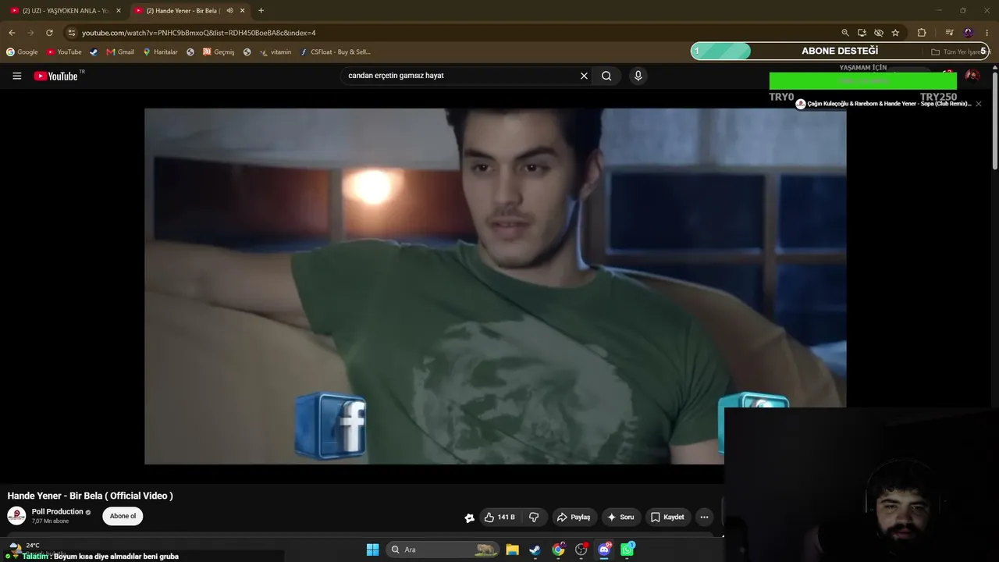
Task: Open the Poll Production channel name
Action: tap(57, 511)
